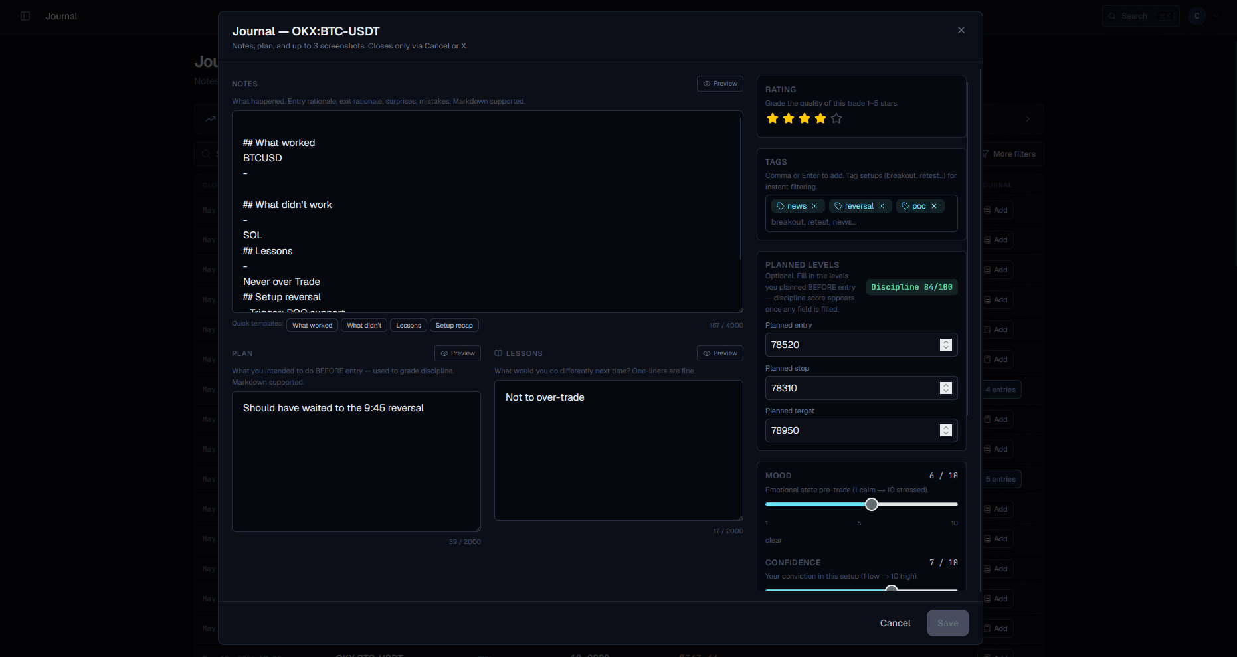
Task: Click the Notes scrollbar
Action: click(x=741, y=188)
